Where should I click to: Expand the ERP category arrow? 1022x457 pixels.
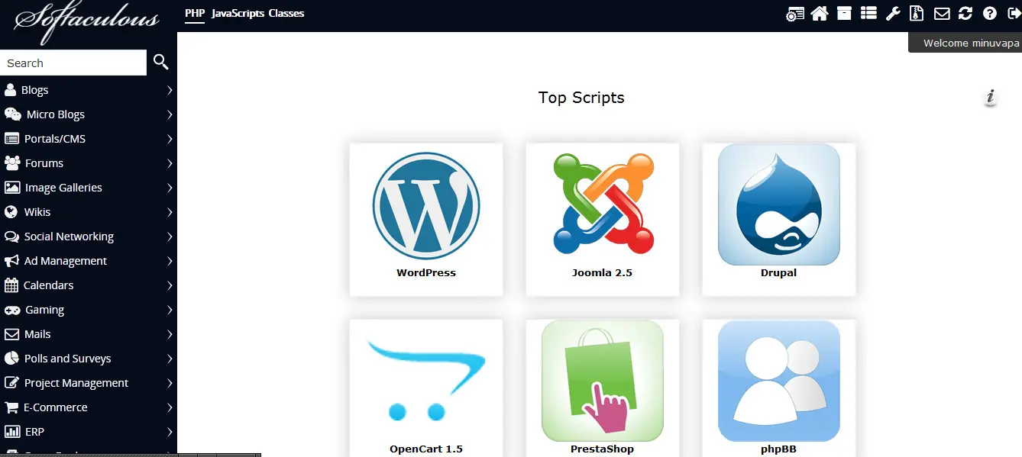point(170,432)
